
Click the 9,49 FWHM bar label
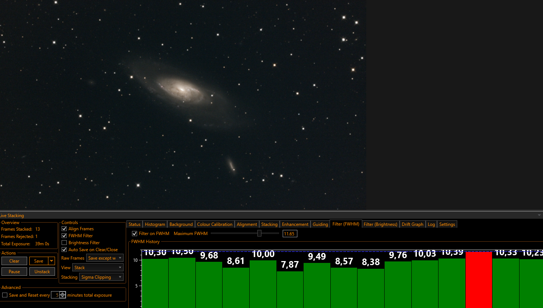[x=317, y=256]
